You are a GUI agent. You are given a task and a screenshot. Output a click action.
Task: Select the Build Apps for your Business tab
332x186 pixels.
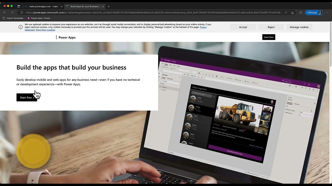pos(85,6)
